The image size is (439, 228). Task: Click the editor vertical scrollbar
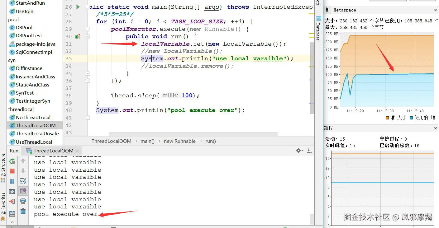[312, 78]
